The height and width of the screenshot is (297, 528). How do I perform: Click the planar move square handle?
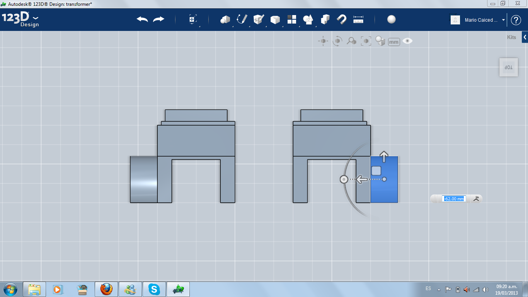pyautogui.click(x=376, y=171)
